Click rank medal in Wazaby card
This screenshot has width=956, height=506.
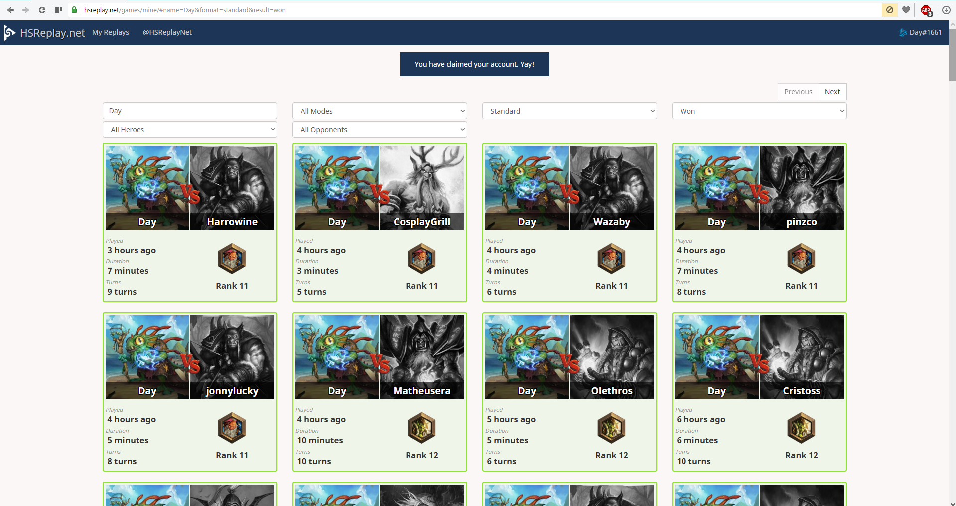pyautogui.click(x=611, y=258)
